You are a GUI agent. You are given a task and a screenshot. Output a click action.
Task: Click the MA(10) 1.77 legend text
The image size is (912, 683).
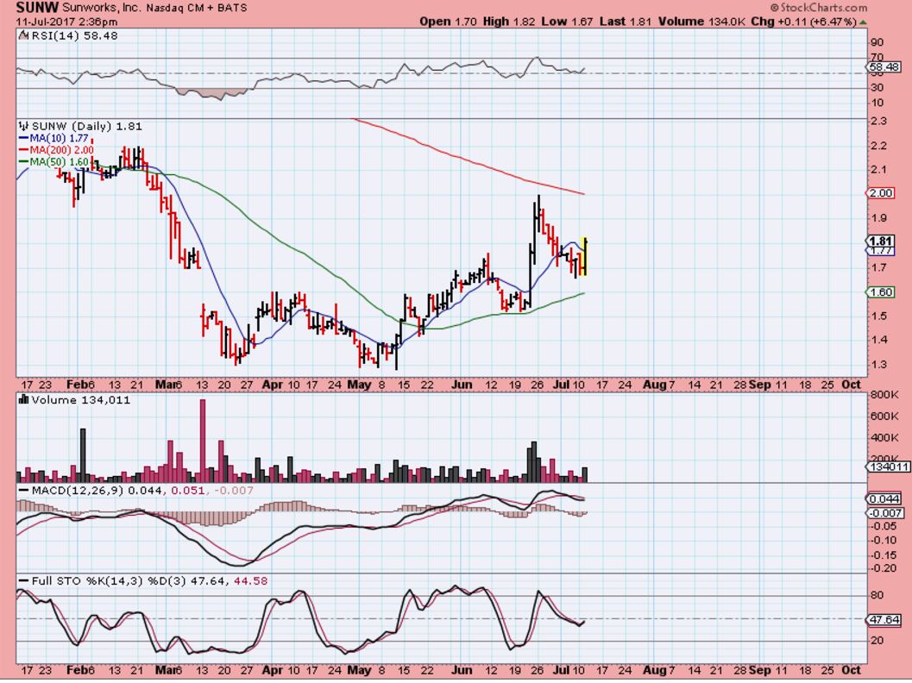(x=60, y=138)
